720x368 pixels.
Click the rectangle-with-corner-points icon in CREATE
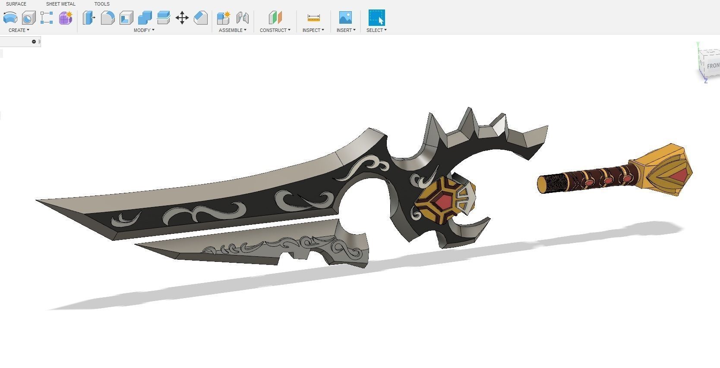coord(47,18)
